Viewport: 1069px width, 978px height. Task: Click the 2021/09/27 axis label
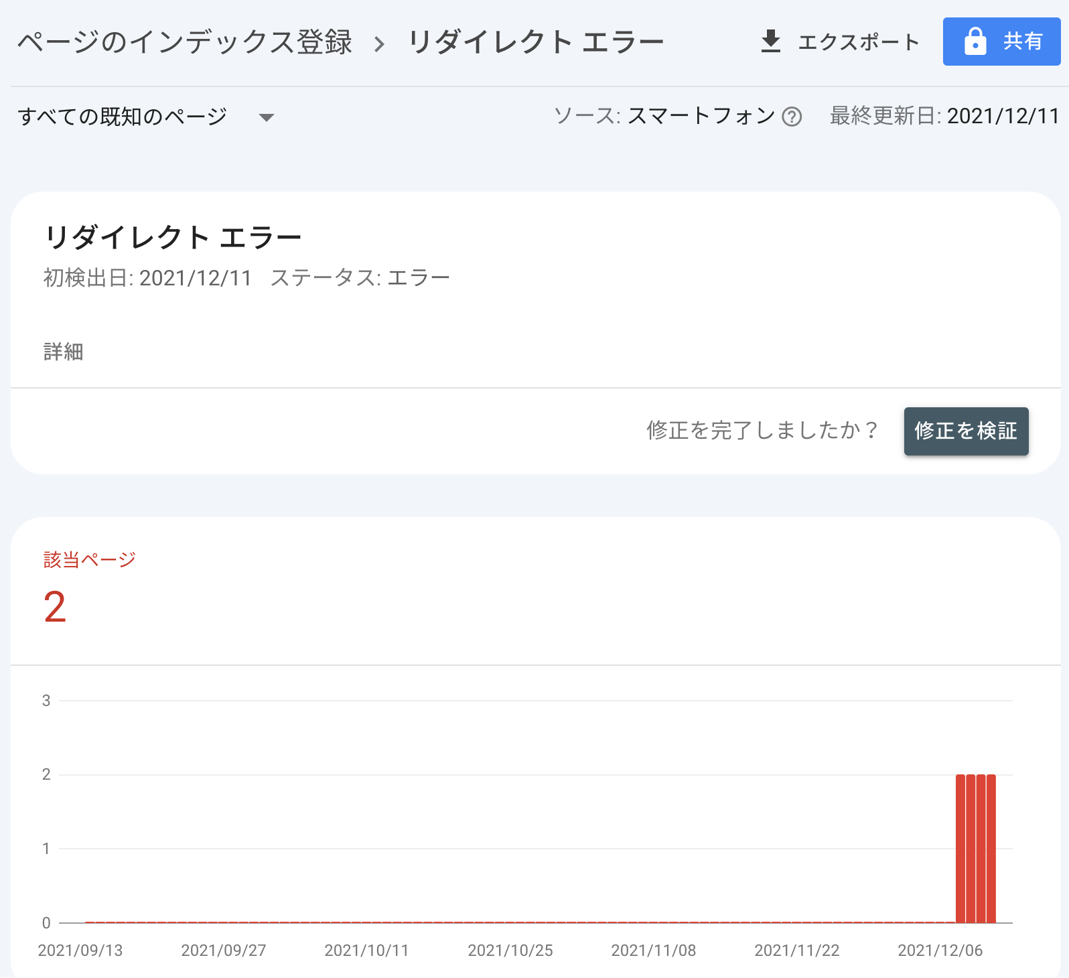tap(224, 951)
